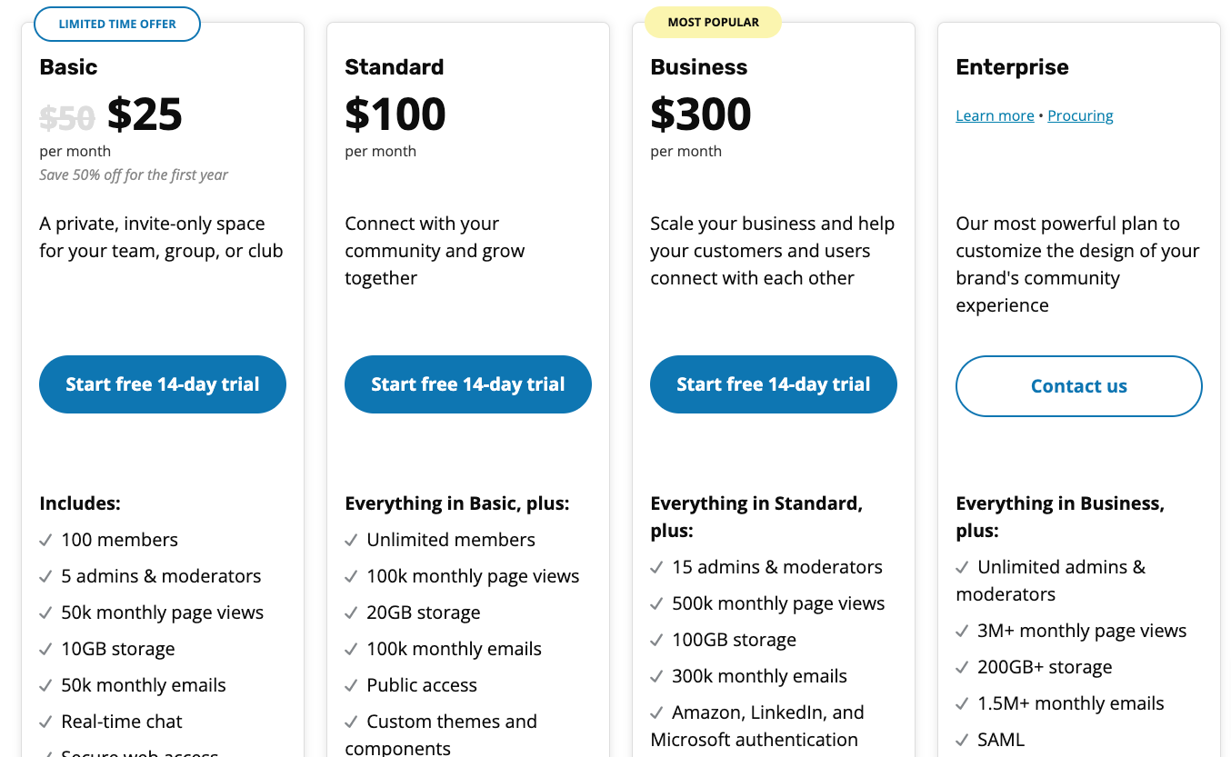Click the checkmark beside 100 members
Screen dimensions: 1231x757
tap(45, 540)
